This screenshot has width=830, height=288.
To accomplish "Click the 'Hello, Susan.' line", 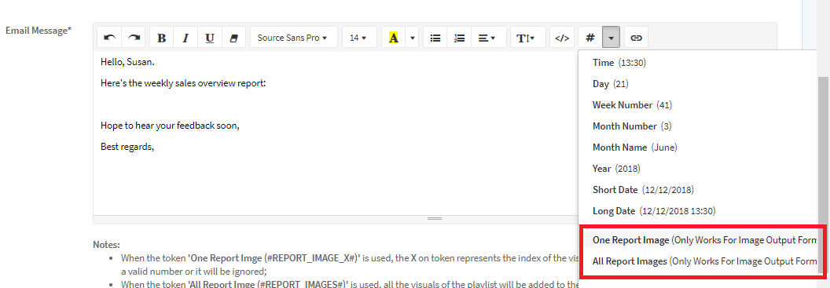I will coord(127,62).
